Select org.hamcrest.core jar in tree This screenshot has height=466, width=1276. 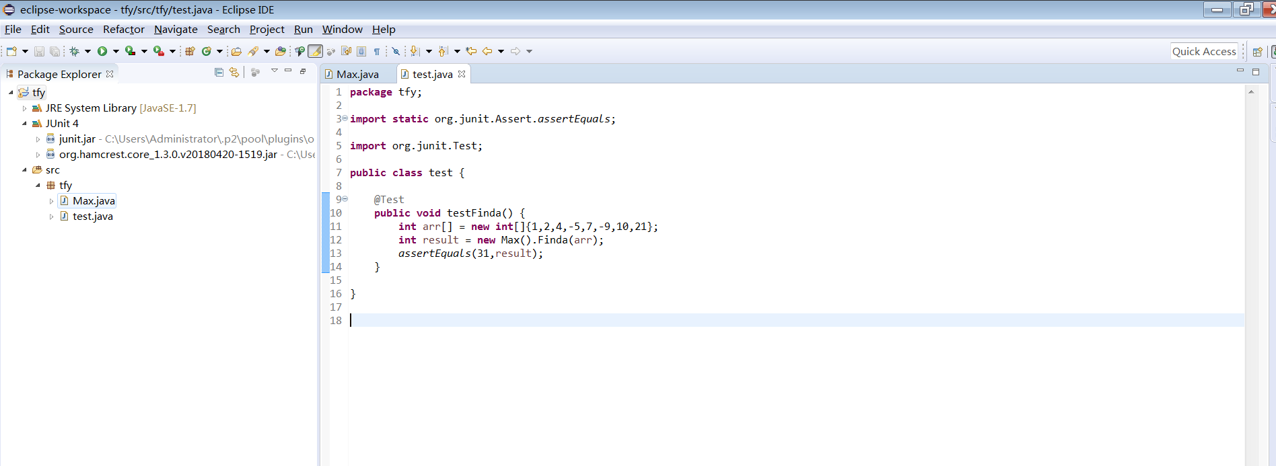pos(168,155)
